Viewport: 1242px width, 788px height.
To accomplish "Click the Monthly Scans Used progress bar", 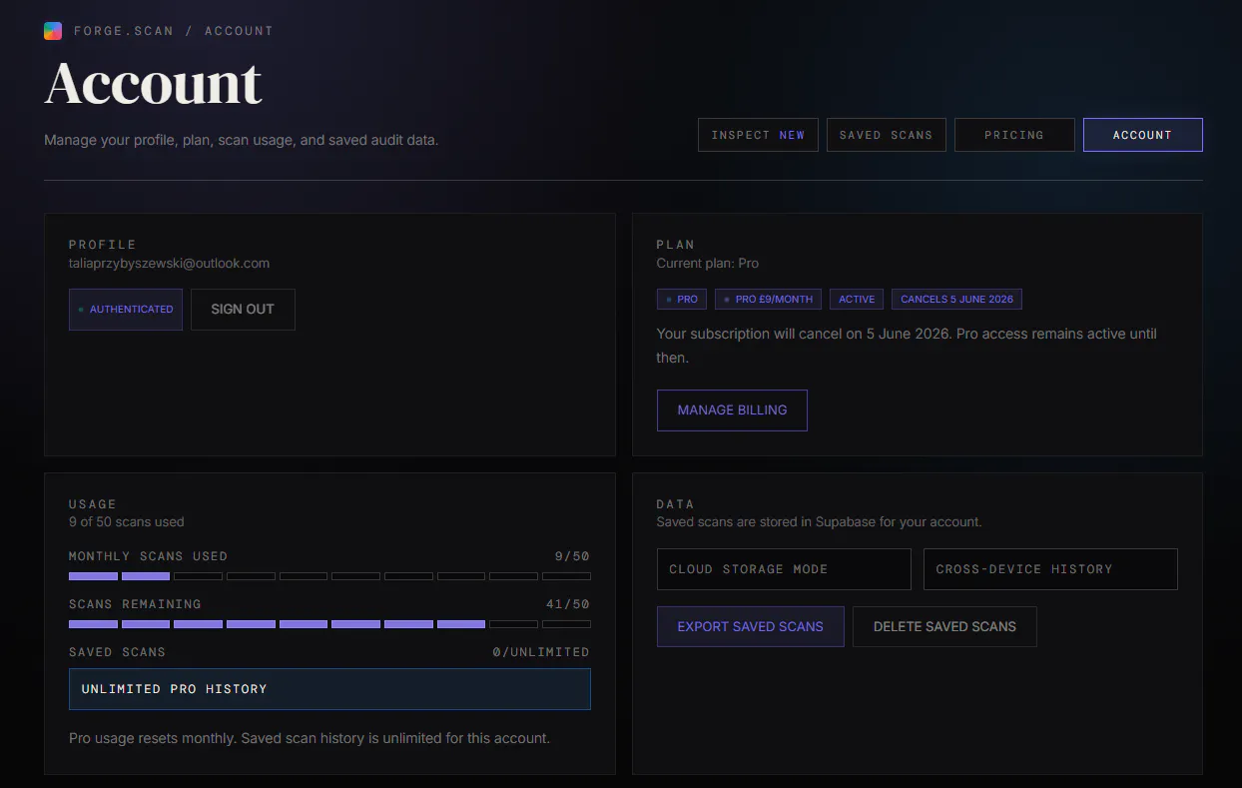I will pos(329,576).
